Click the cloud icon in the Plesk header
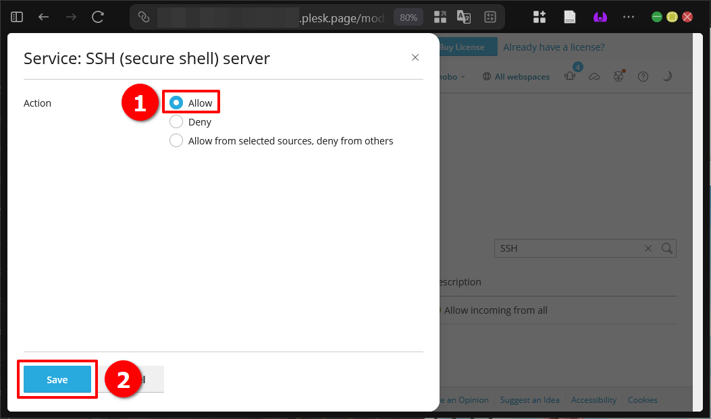Viewport: 711px width, 419px height. tap(594, 76)
